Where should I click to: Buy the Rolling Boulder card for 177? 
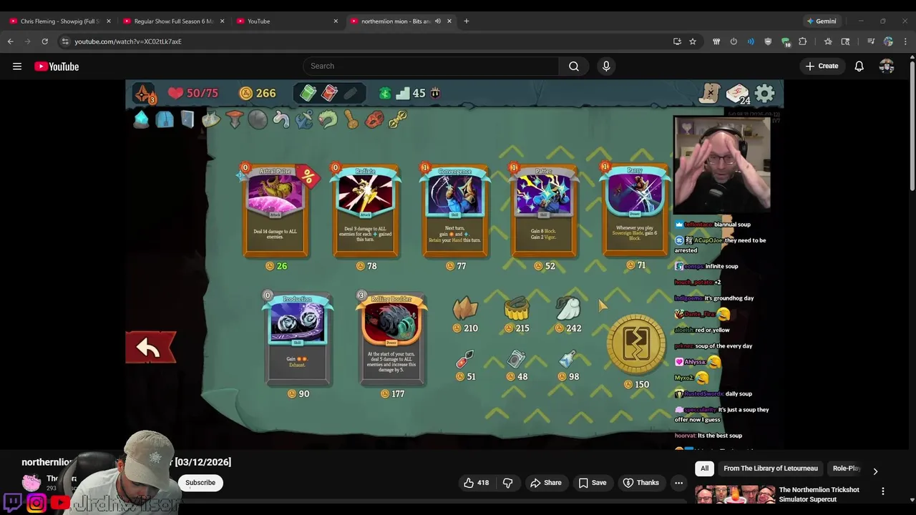pos(391,340)
